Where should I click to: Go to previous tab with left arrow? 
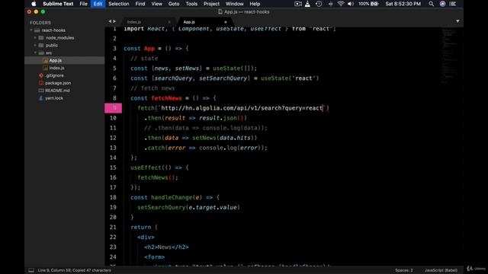[x=110, y=21]
